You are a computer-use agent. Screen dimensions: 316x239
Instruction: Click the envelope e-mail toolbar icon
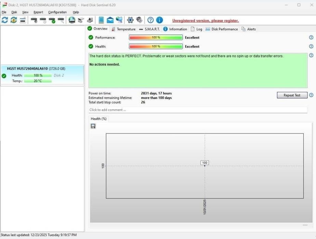pyautogui.click(x=110, y=20)
